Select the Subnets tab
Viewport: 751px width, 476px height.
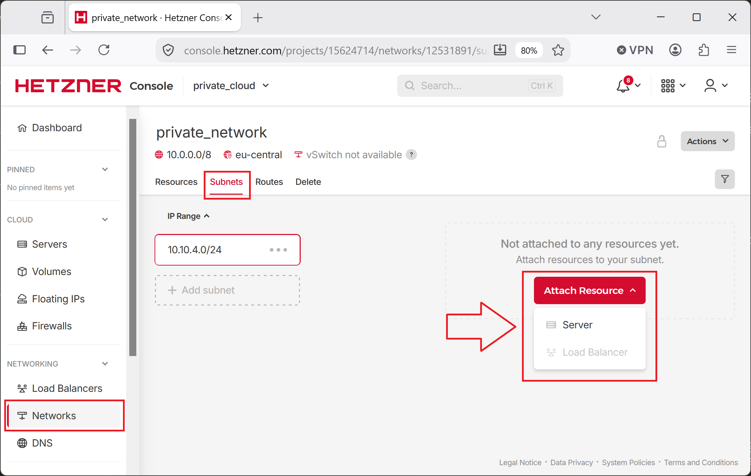(x=226, y=182)
